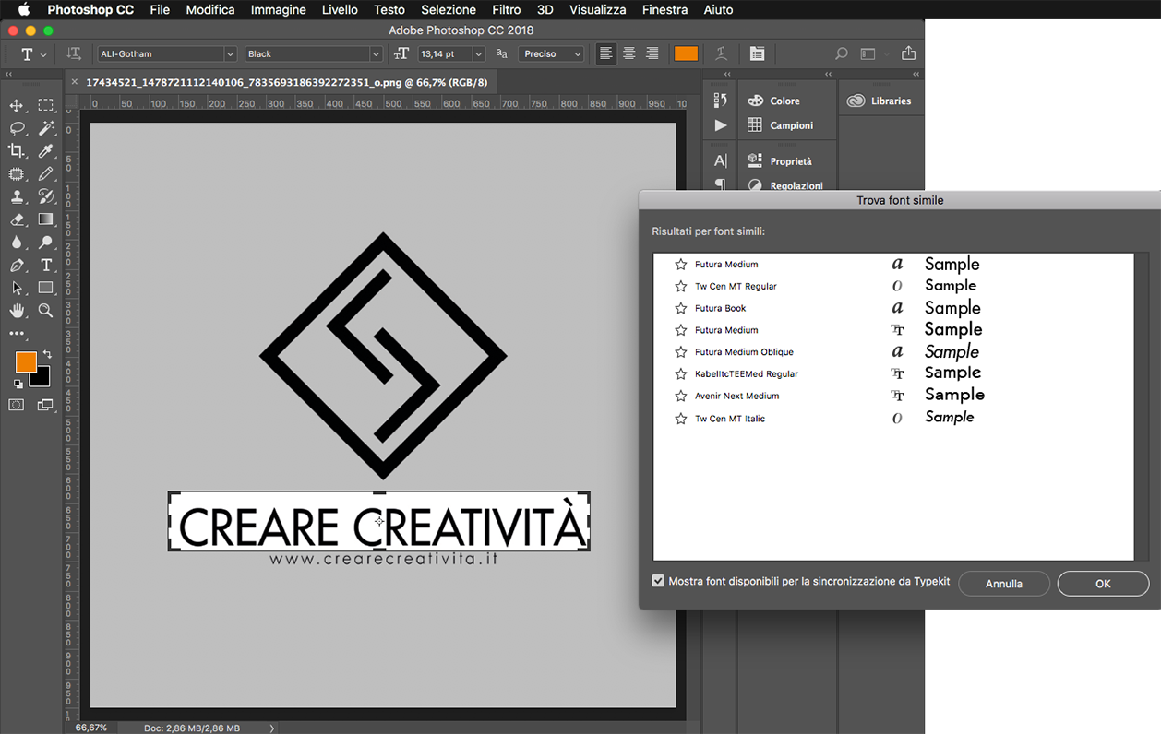Open the three-dots Edit Toolbar menu
1161x734 pixels.
point(17,334)
